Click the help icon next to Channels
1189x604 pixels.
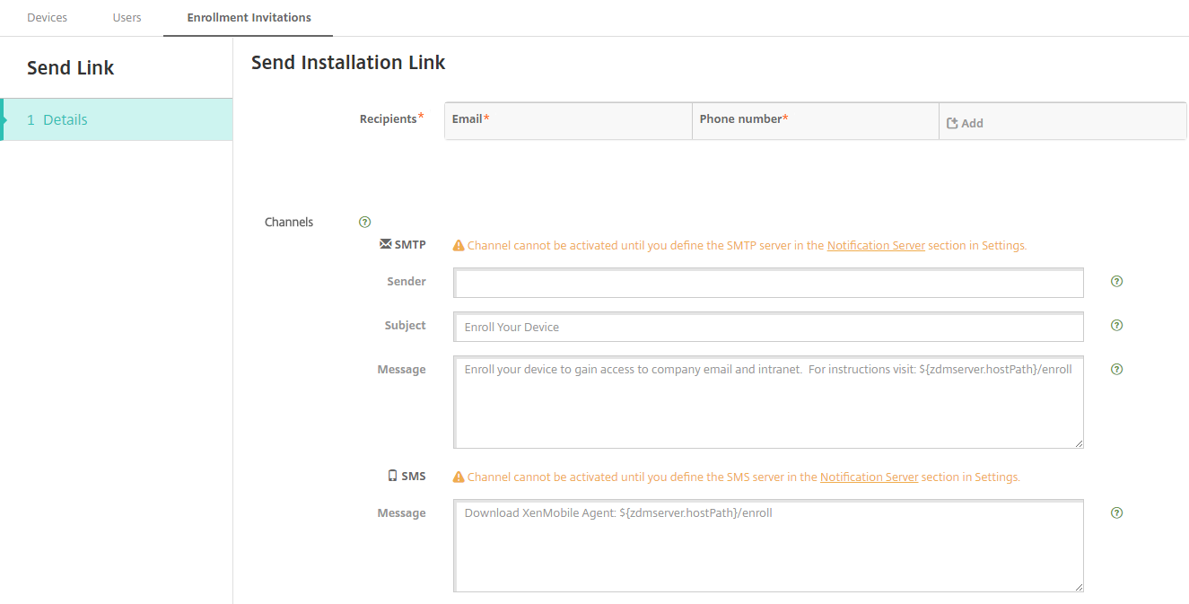(364, 222)
